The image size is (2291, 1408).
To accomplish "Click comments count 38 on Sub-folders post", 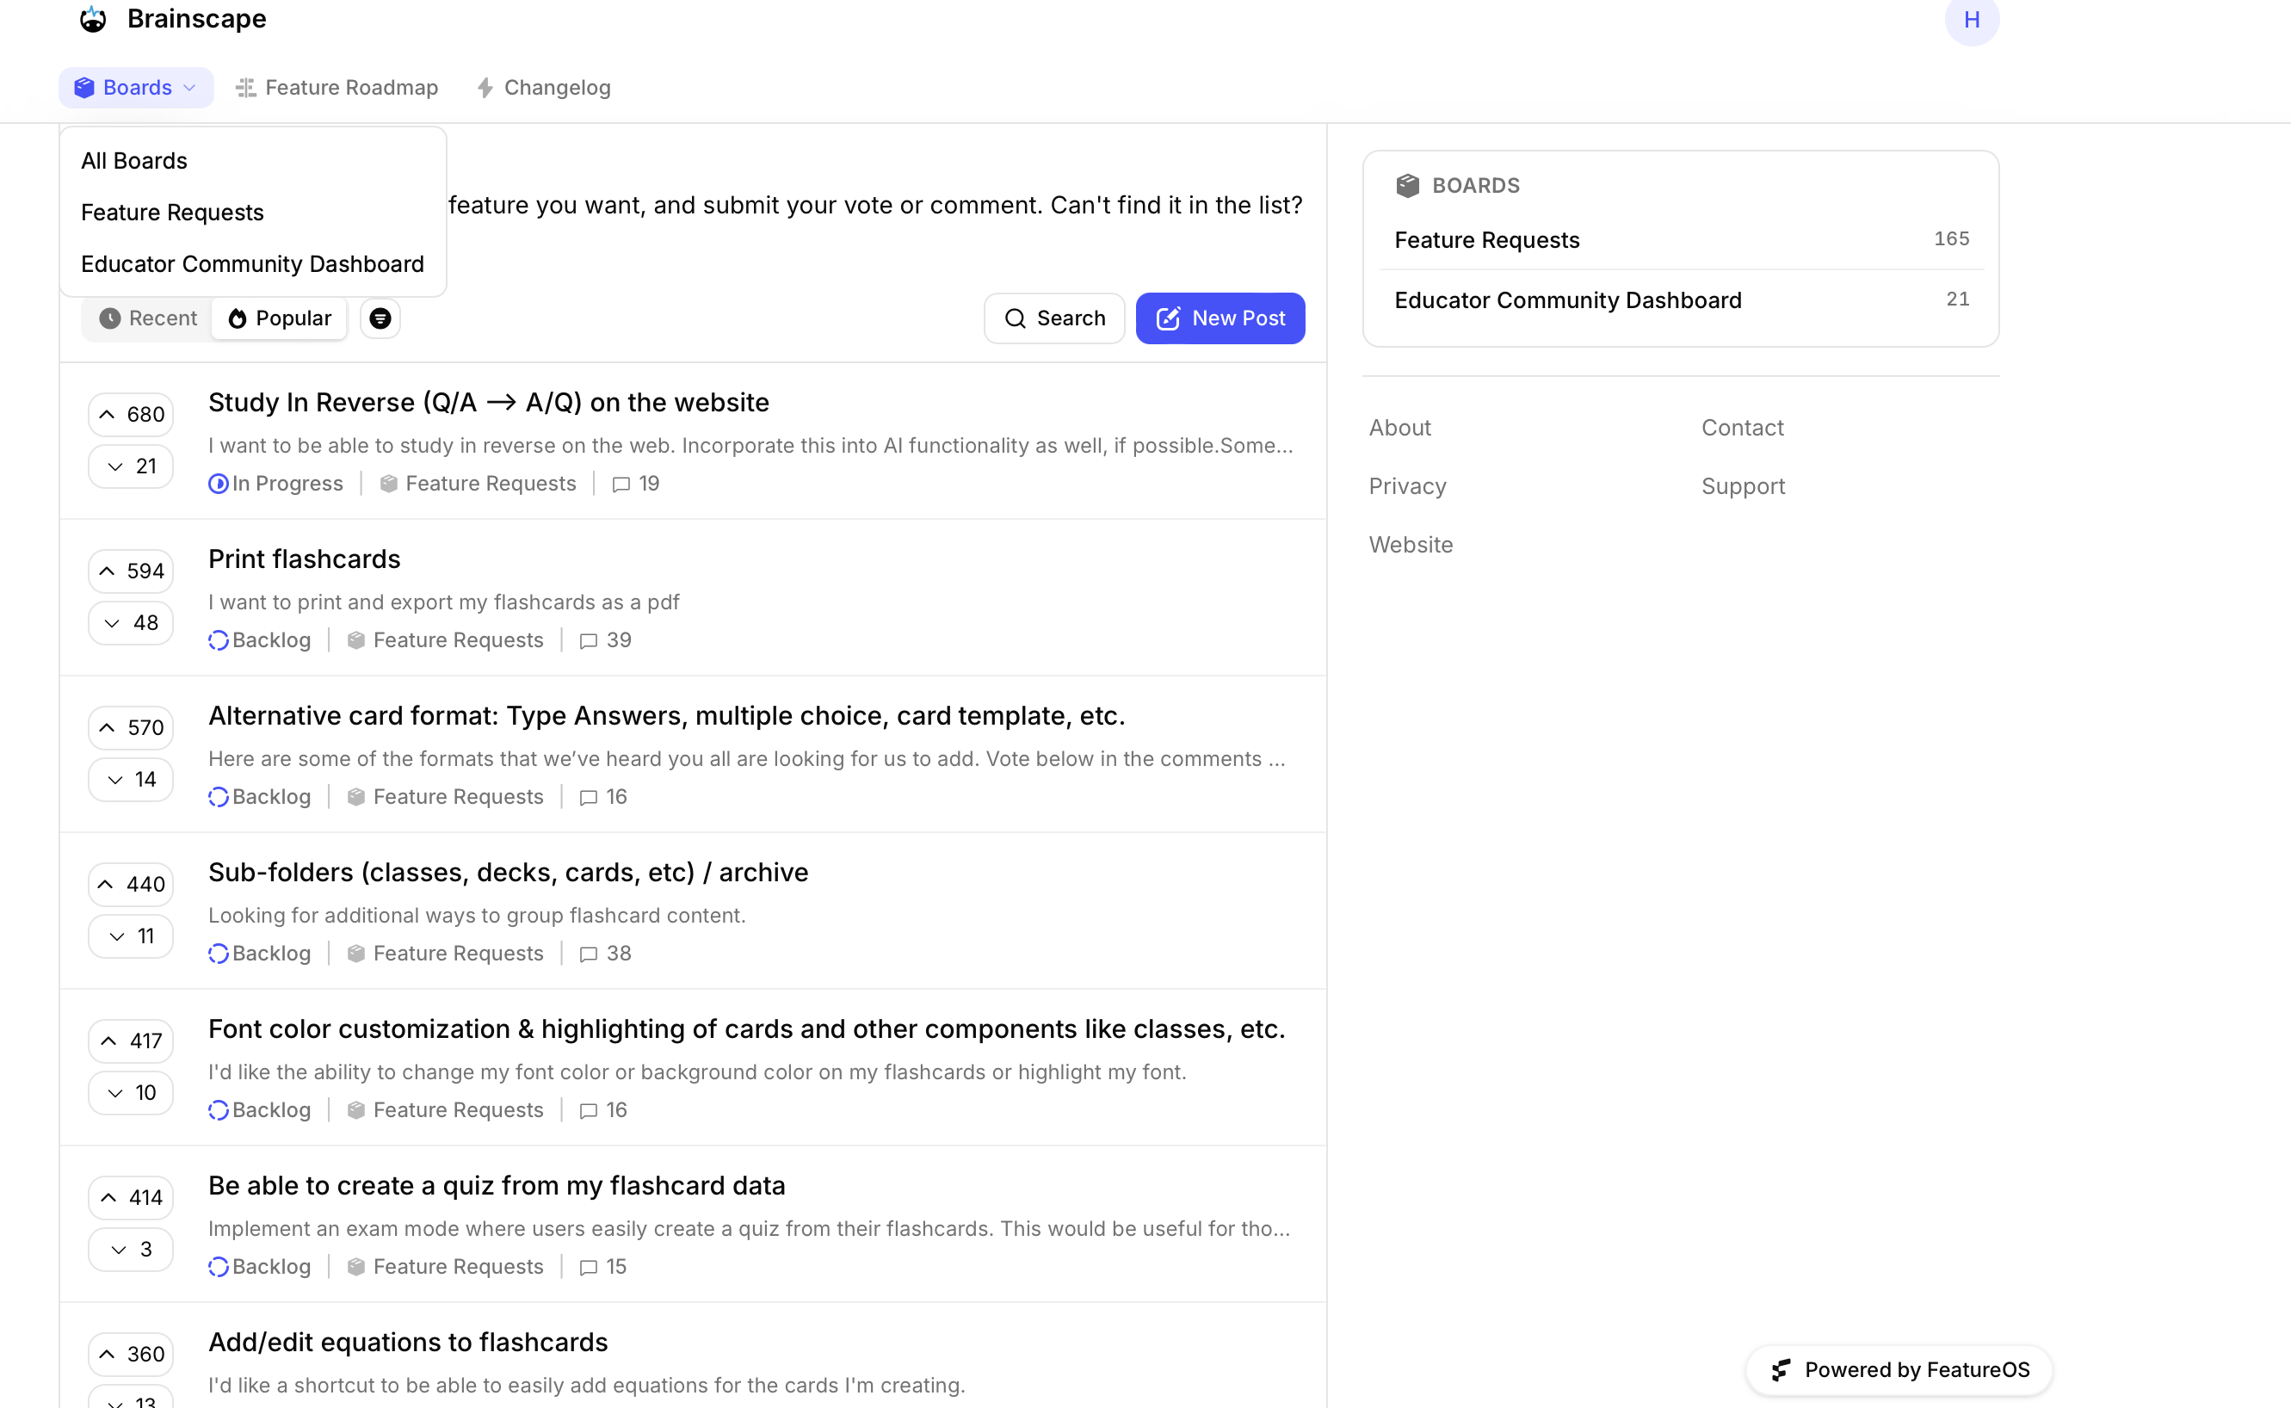I will (605, 953).
